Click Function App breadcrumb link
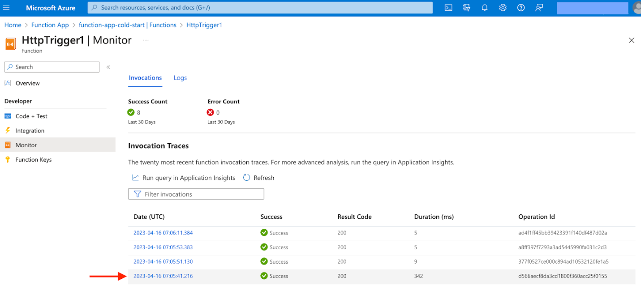The width and height of the screenshot is (641, 286). click(50, 25)
